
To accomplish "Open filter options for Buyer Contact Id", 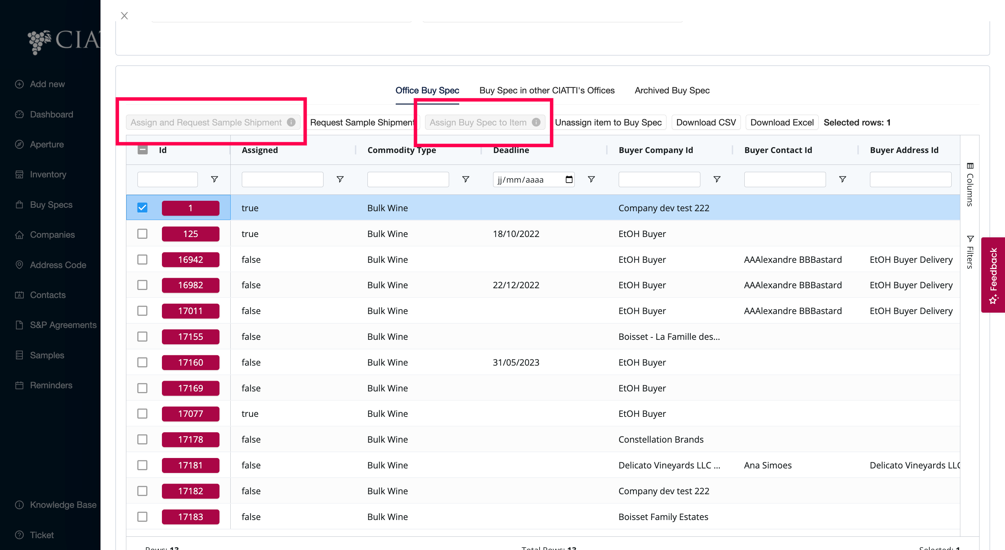I will [x=842, y=179].
